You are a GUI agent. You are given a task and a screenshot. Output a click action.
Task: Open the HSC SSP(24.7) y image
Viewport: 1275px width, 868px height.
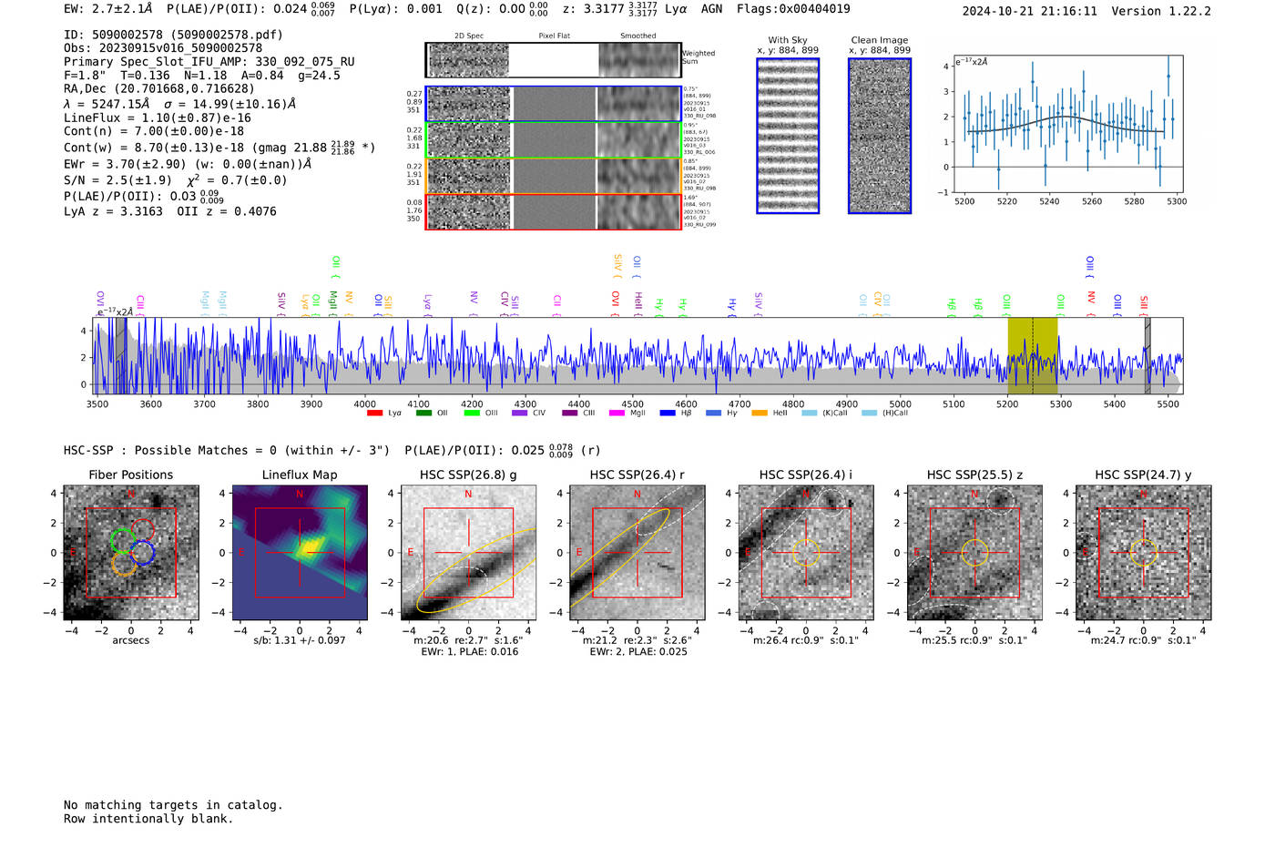[1144, 553]
